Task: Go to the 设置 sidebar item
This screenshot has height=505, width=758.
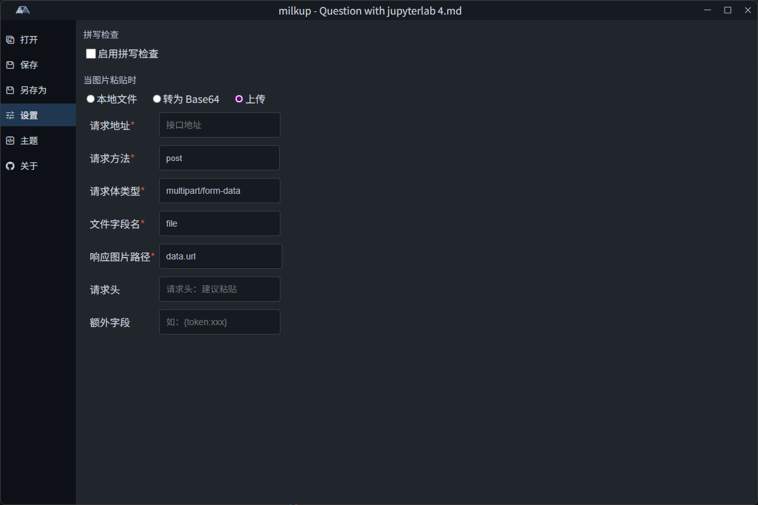Action: tap(38, 116)
